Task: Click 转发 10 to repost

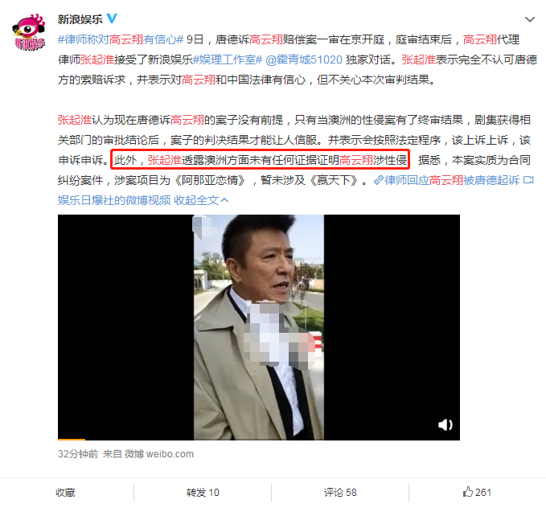Action: pos(203,493)
